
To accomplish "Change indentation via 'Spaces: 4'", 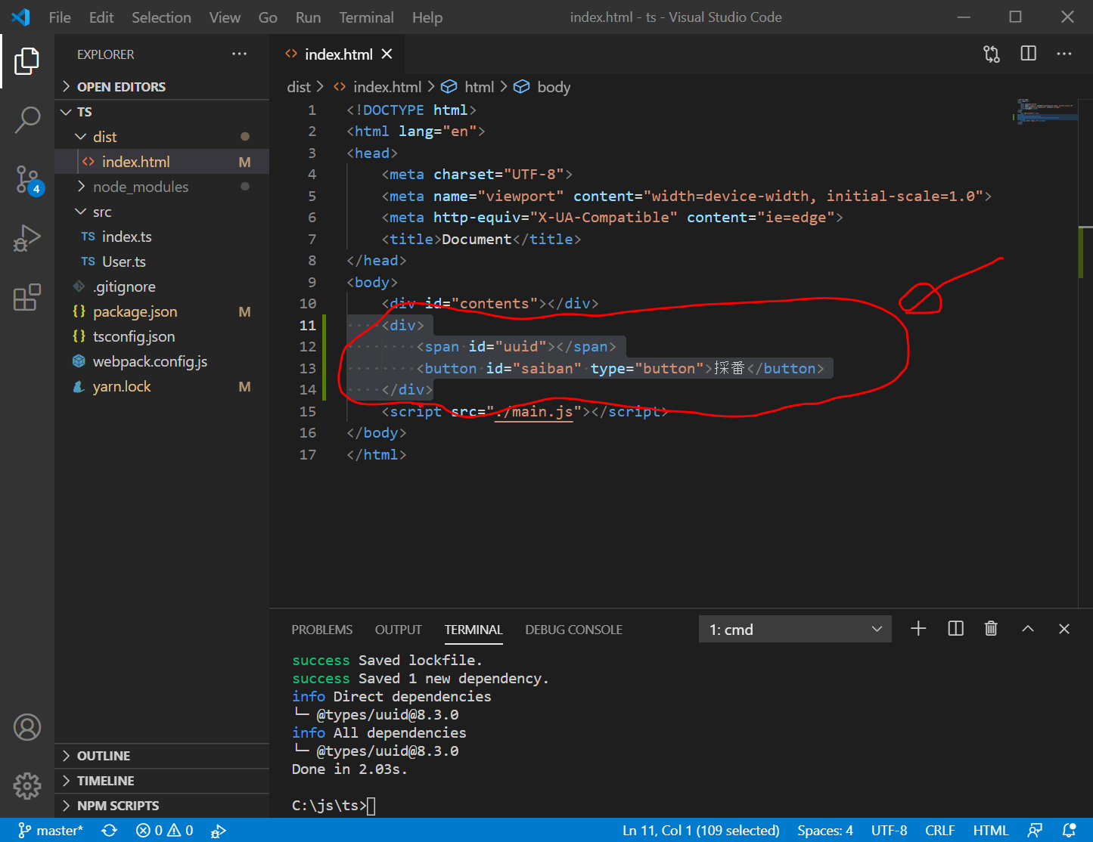I will point(825,830).
